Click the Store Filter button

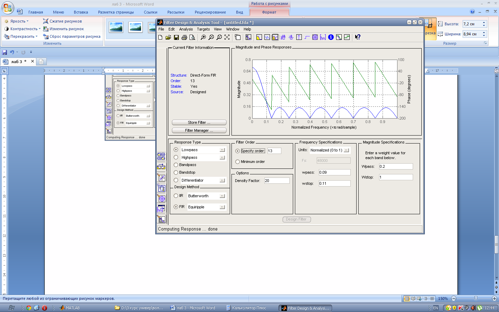pyautogui.click(x=199, y=122)
